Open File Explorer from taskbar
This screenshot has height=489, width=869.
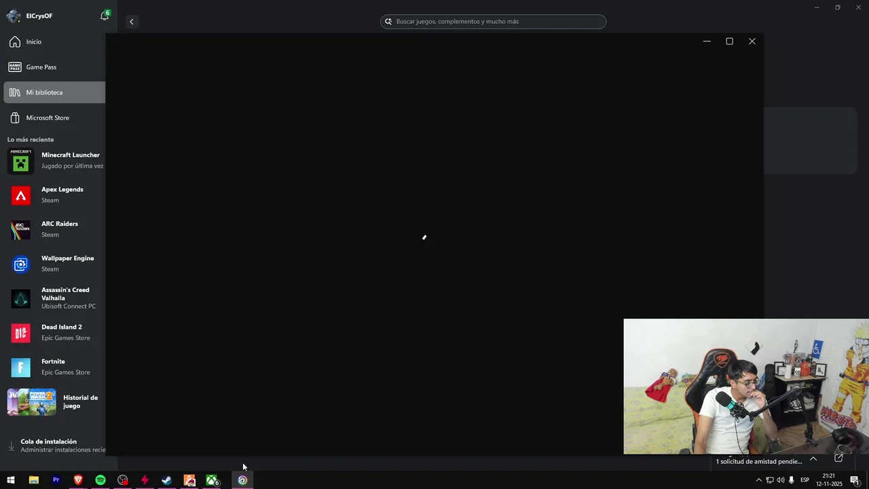click(33, 480)
